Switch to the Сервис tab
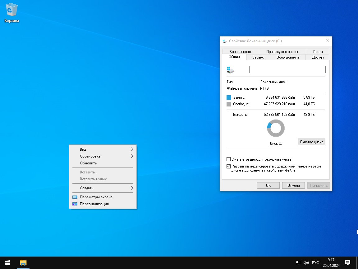This screenshot has height=269, width=358. [x=258, y=57]
